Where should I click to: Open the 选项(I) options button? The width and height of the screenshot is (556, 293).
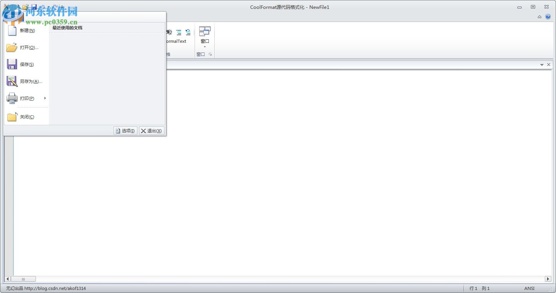(x=125, y=131)
